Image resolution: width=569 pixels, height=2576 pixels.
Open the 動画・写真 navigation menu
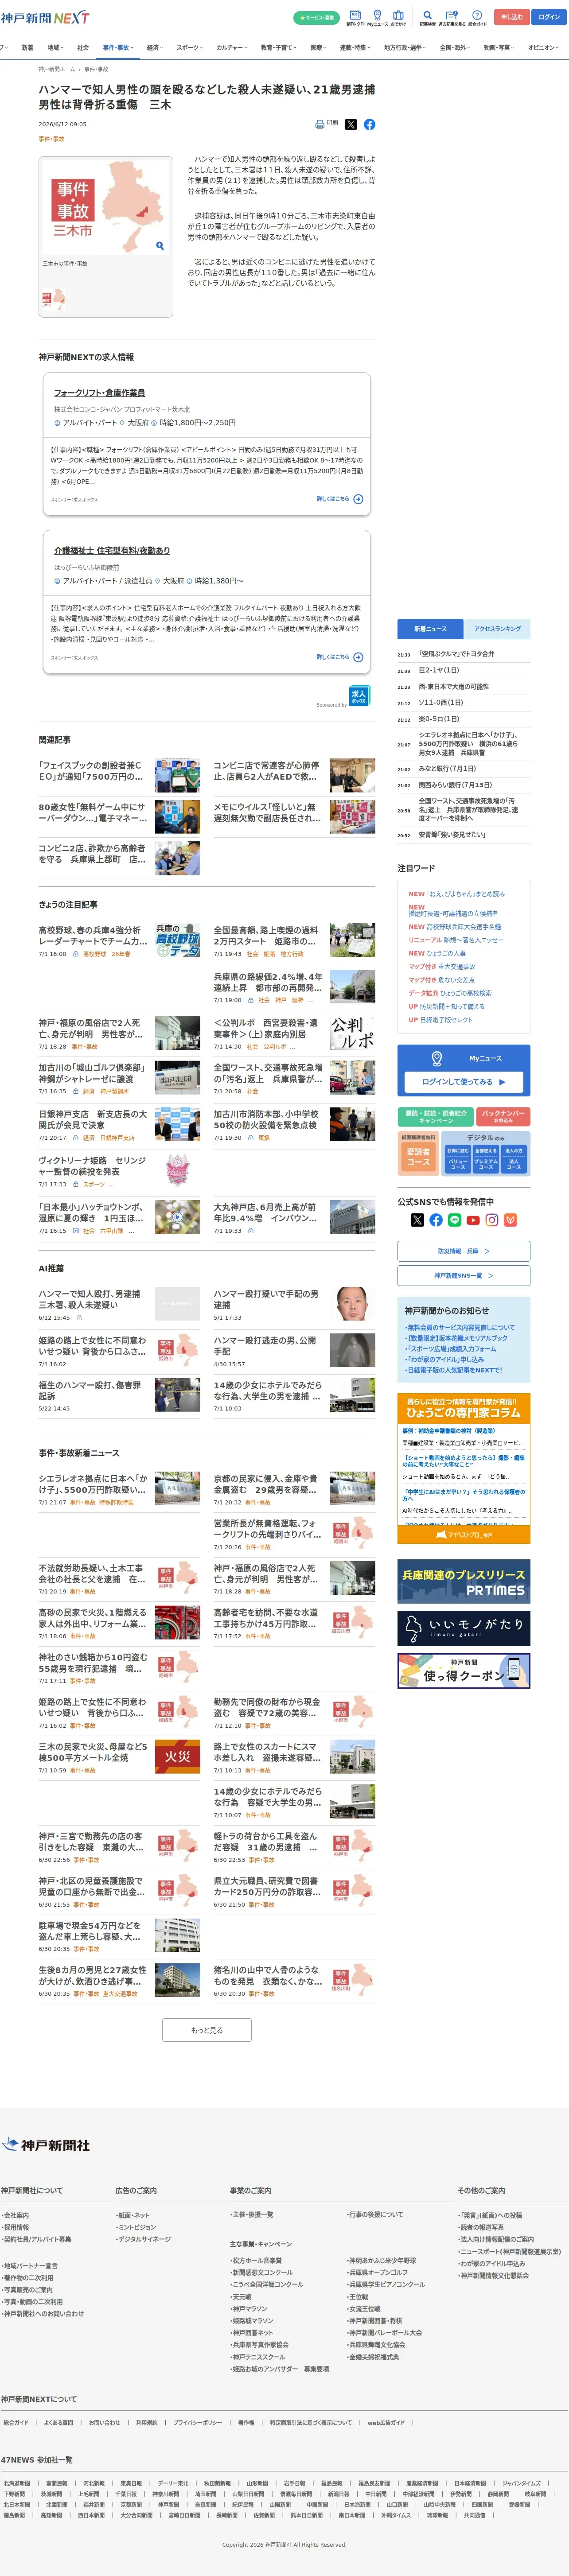499,47
